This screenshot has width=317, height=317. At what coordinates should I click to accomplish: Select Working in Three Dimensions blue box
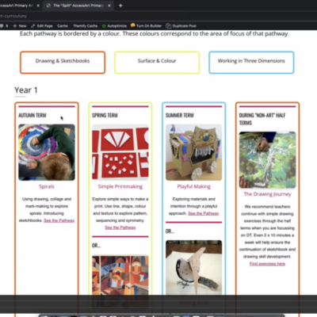[x=251, y=63]
